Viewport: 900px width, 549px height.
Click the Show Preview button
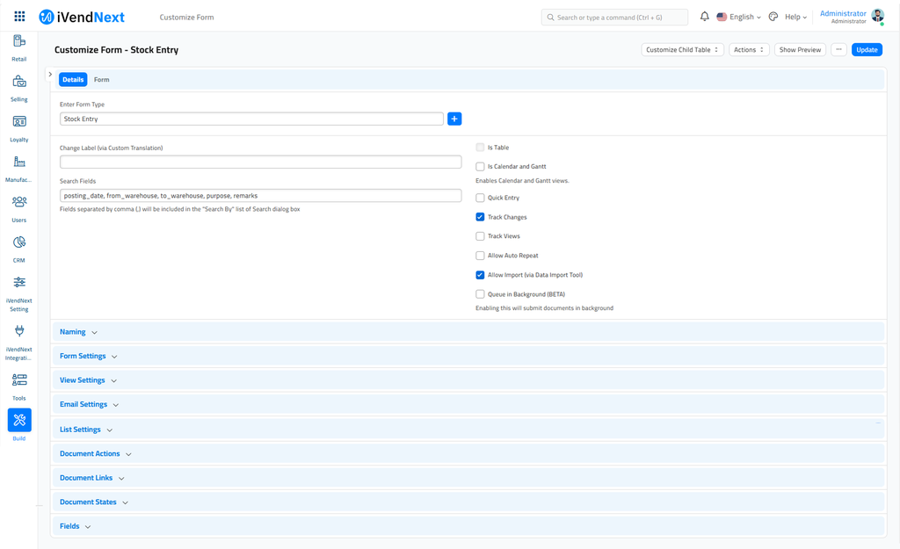click(800, 49)
